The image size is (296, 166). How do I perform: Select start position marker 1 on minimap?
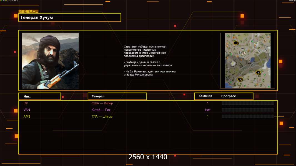tap(258, 72)
